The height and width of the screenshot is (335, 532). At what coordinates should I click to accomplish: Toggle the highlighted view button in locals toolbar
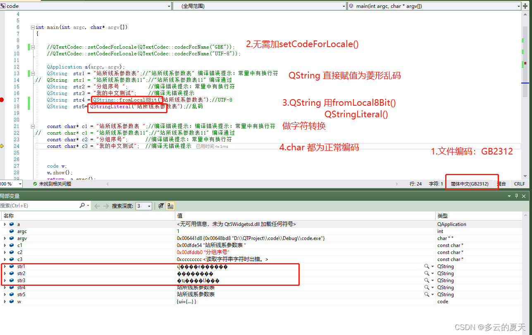click(x=170, y=206)
